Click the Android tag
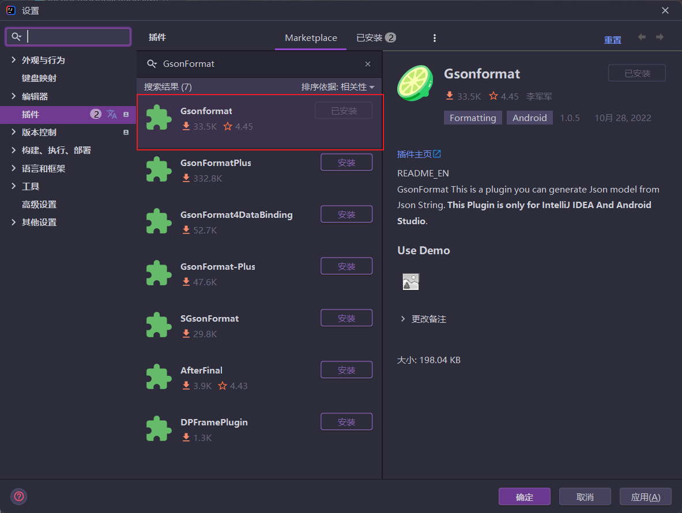 529,118
